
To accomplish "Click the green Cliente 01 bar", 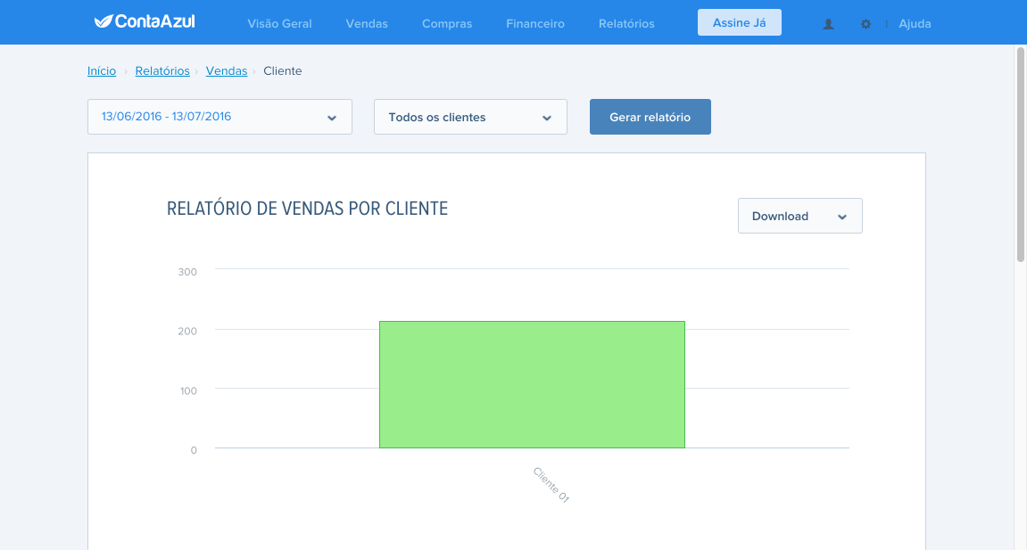I will (x=532, y=384).
